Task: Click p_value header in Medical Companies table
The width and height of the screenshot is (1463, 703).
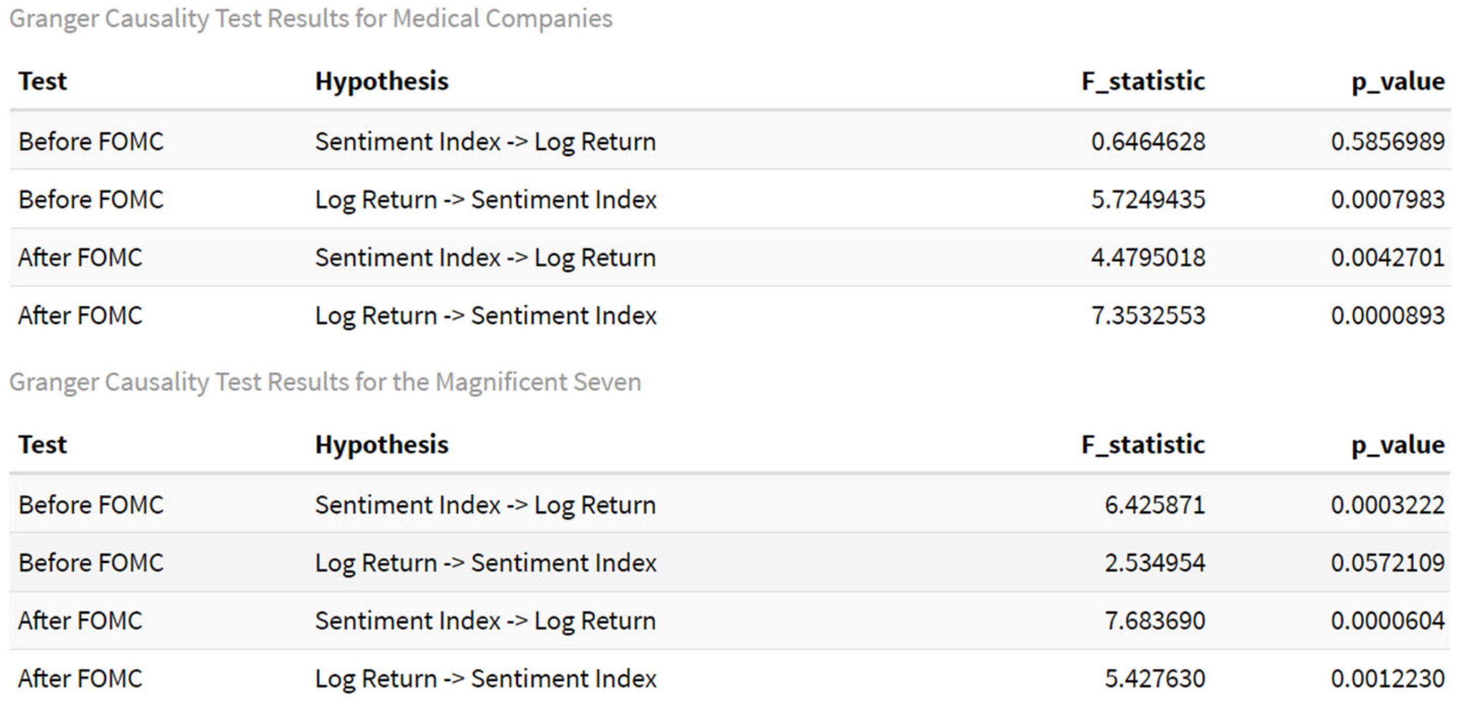Action: pyautogui.click(x=1398, y=82)
